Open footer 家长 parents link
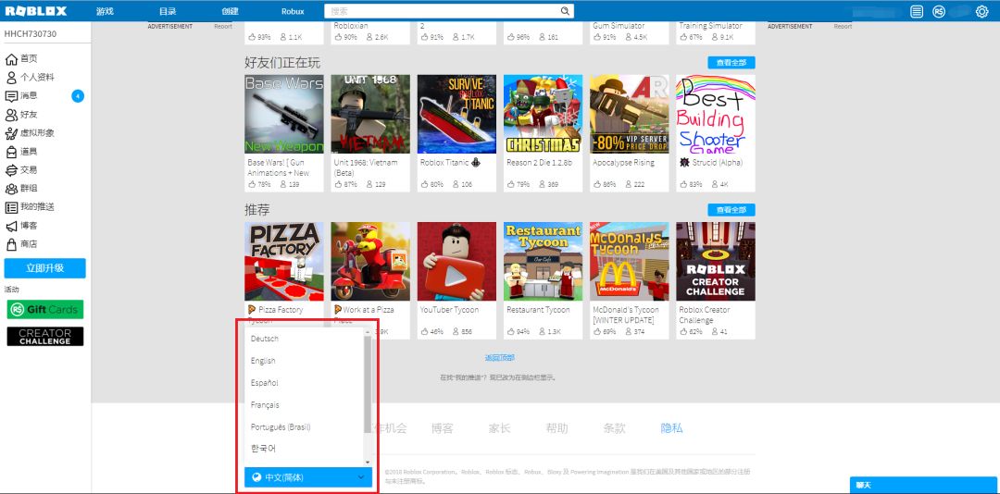Screen dimensions: 1000x494 (x=499, y=428)
